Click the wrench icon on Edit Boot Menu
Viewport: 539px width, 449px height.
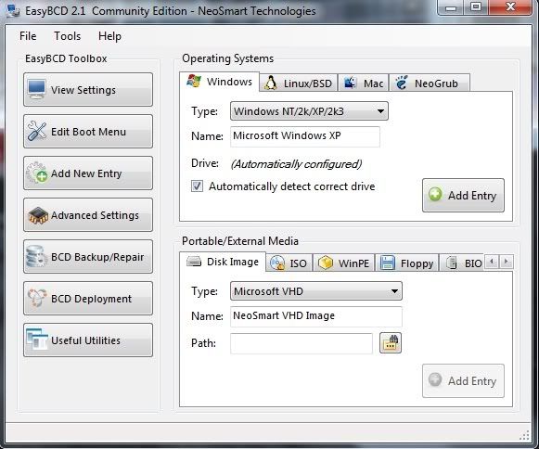(x=37, y=131)
